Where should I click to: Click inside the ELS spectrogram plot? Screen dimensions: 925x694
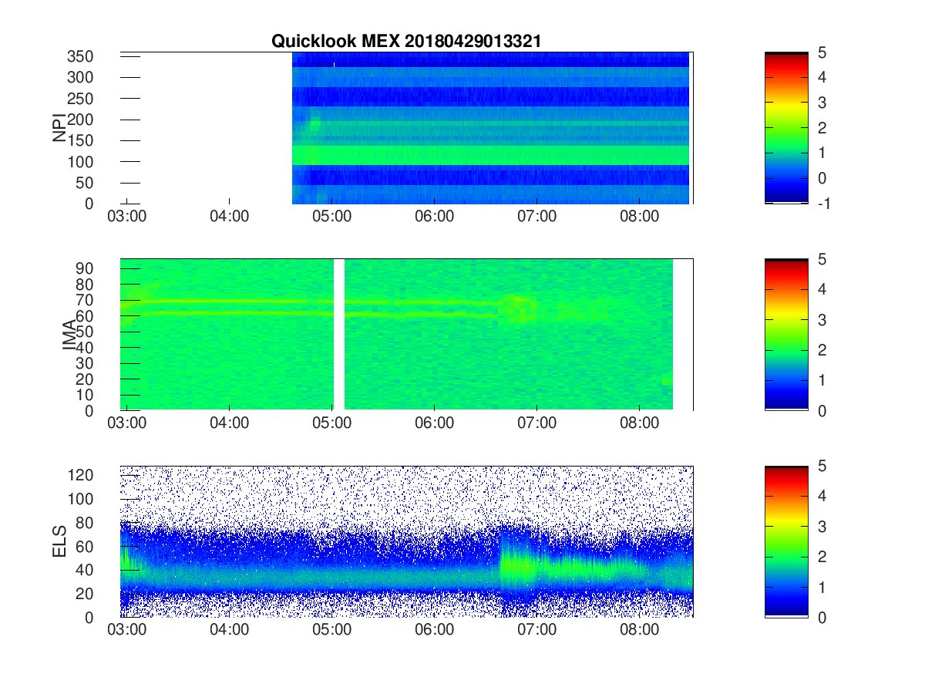(x=406, y=541)
